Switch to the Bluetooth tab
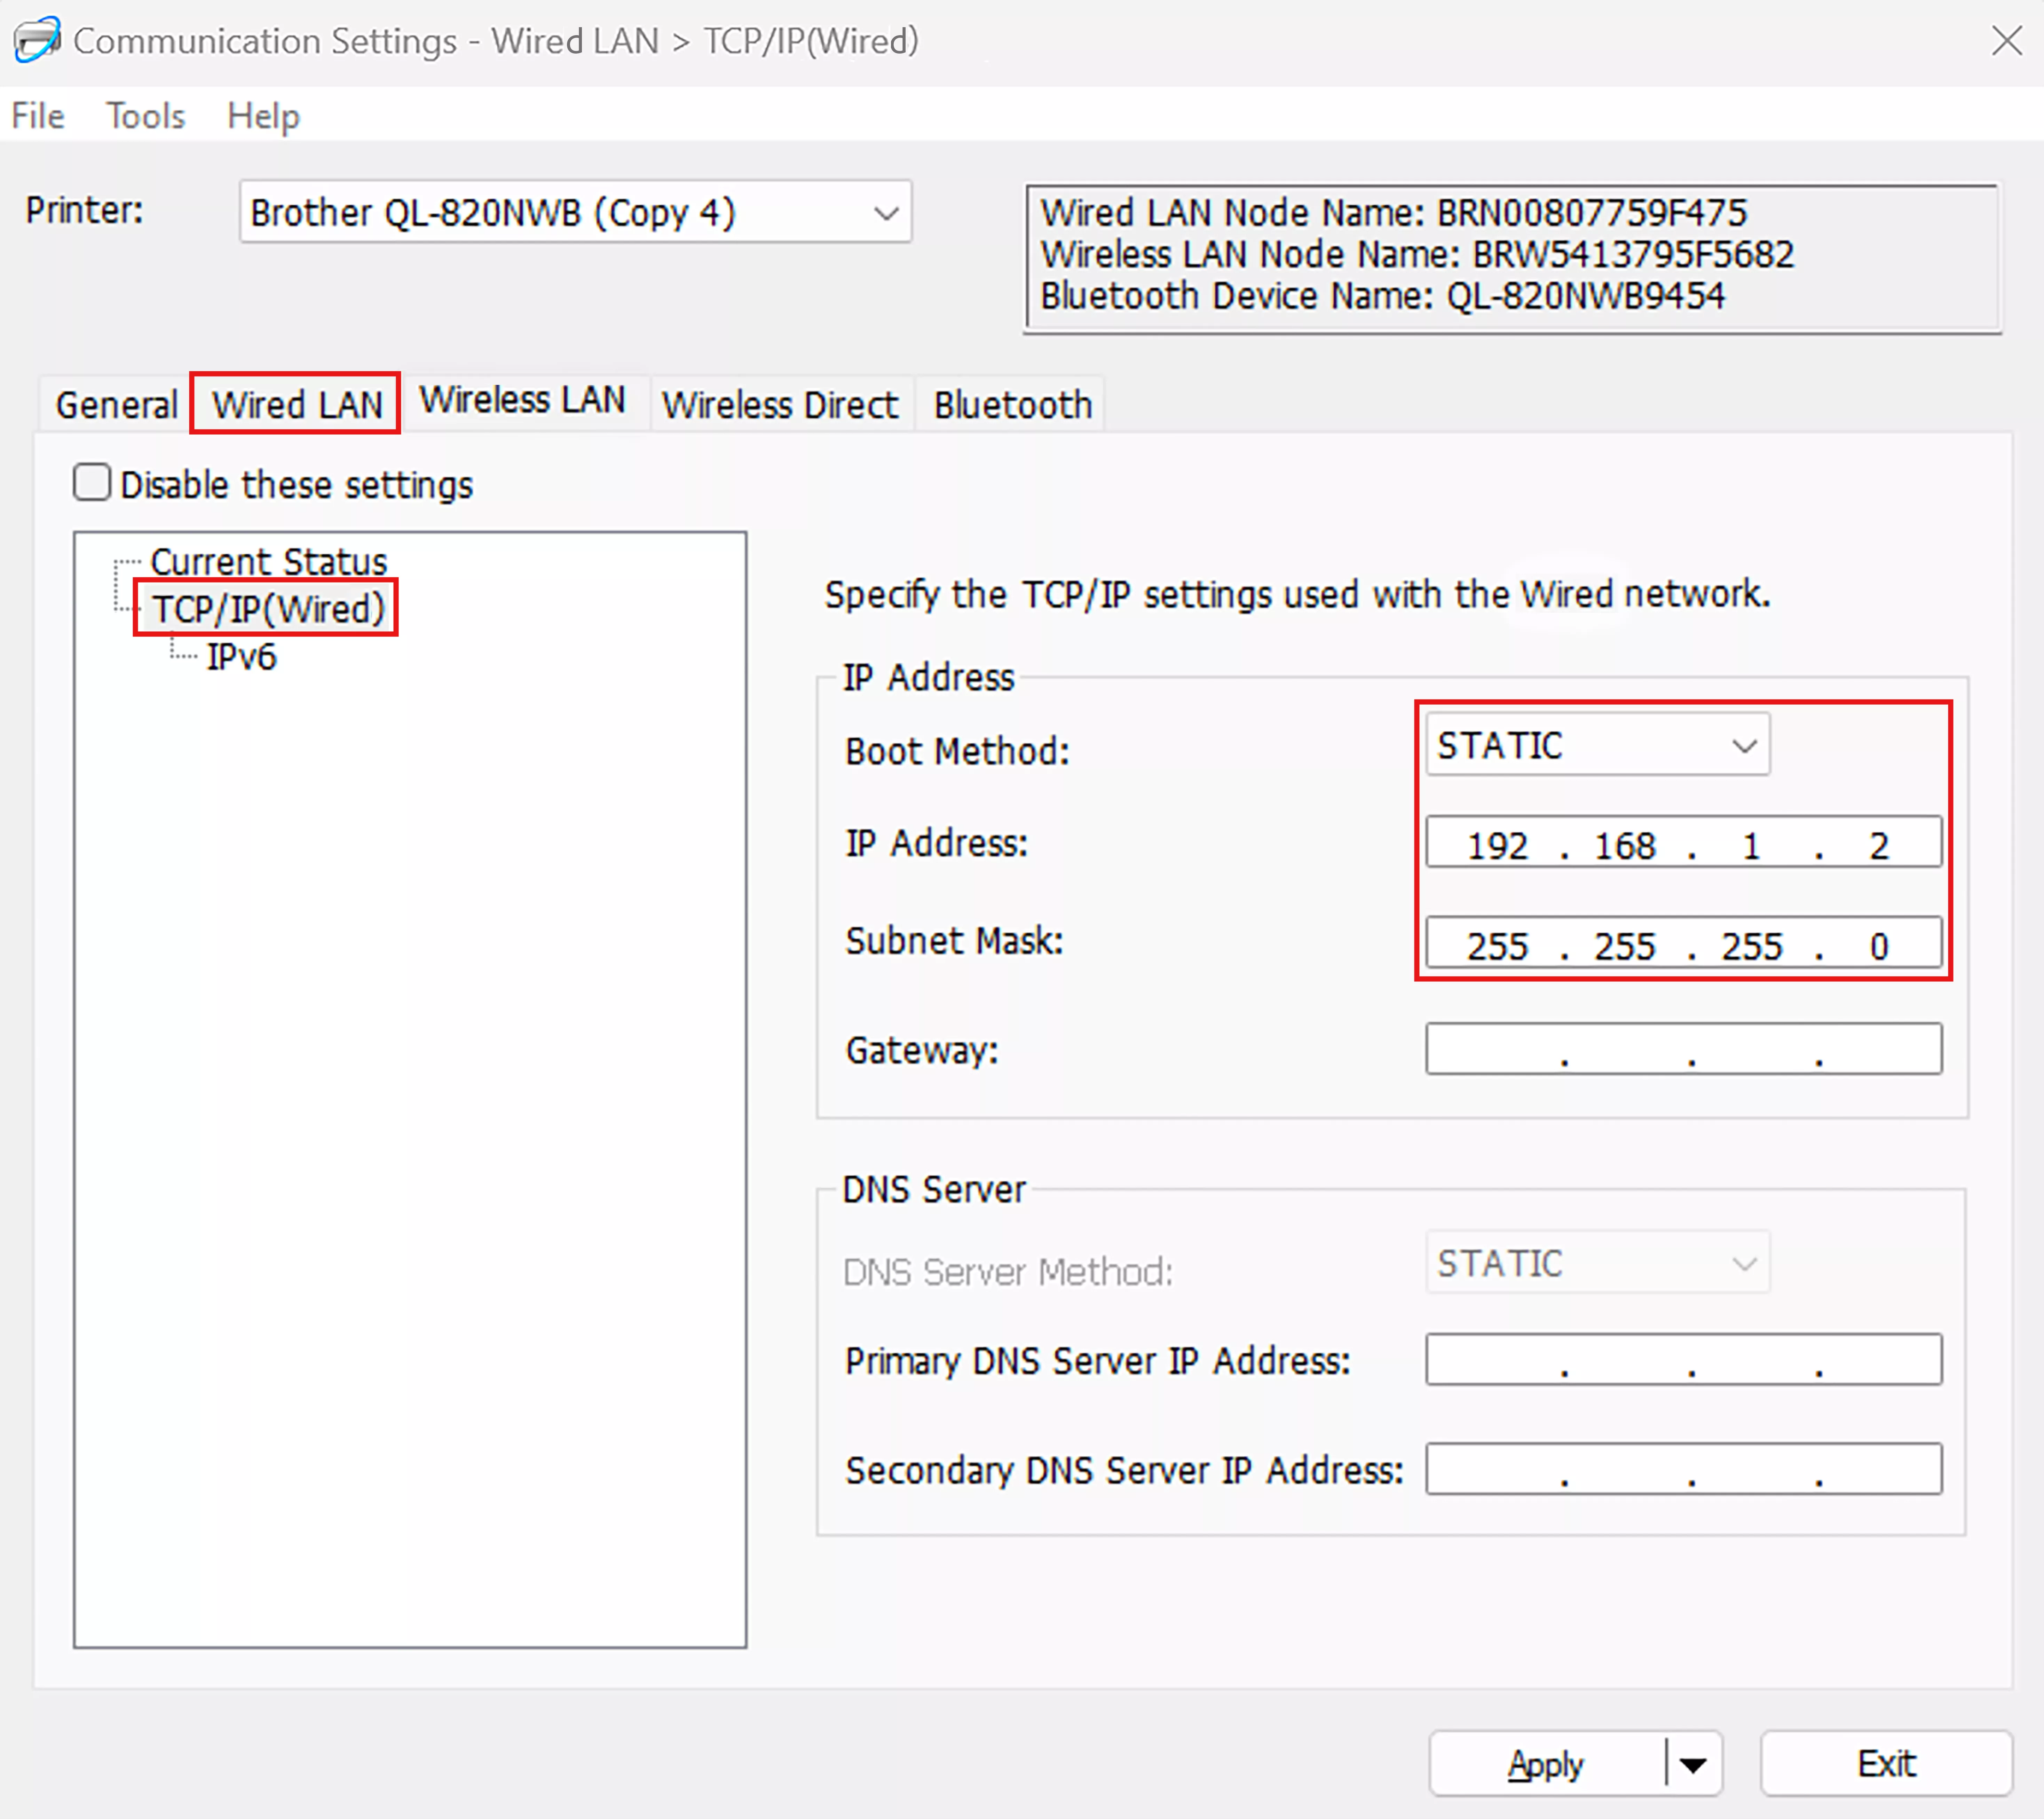The width and height of the screenshot is (2044, 1819). (x=1012, y=405)
